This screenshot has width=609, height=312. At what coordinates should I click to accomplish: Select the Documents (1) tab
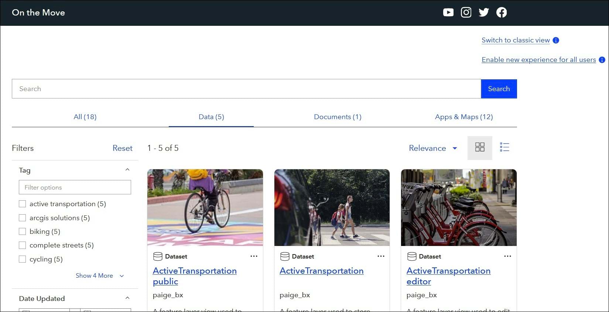coord(338,117)
